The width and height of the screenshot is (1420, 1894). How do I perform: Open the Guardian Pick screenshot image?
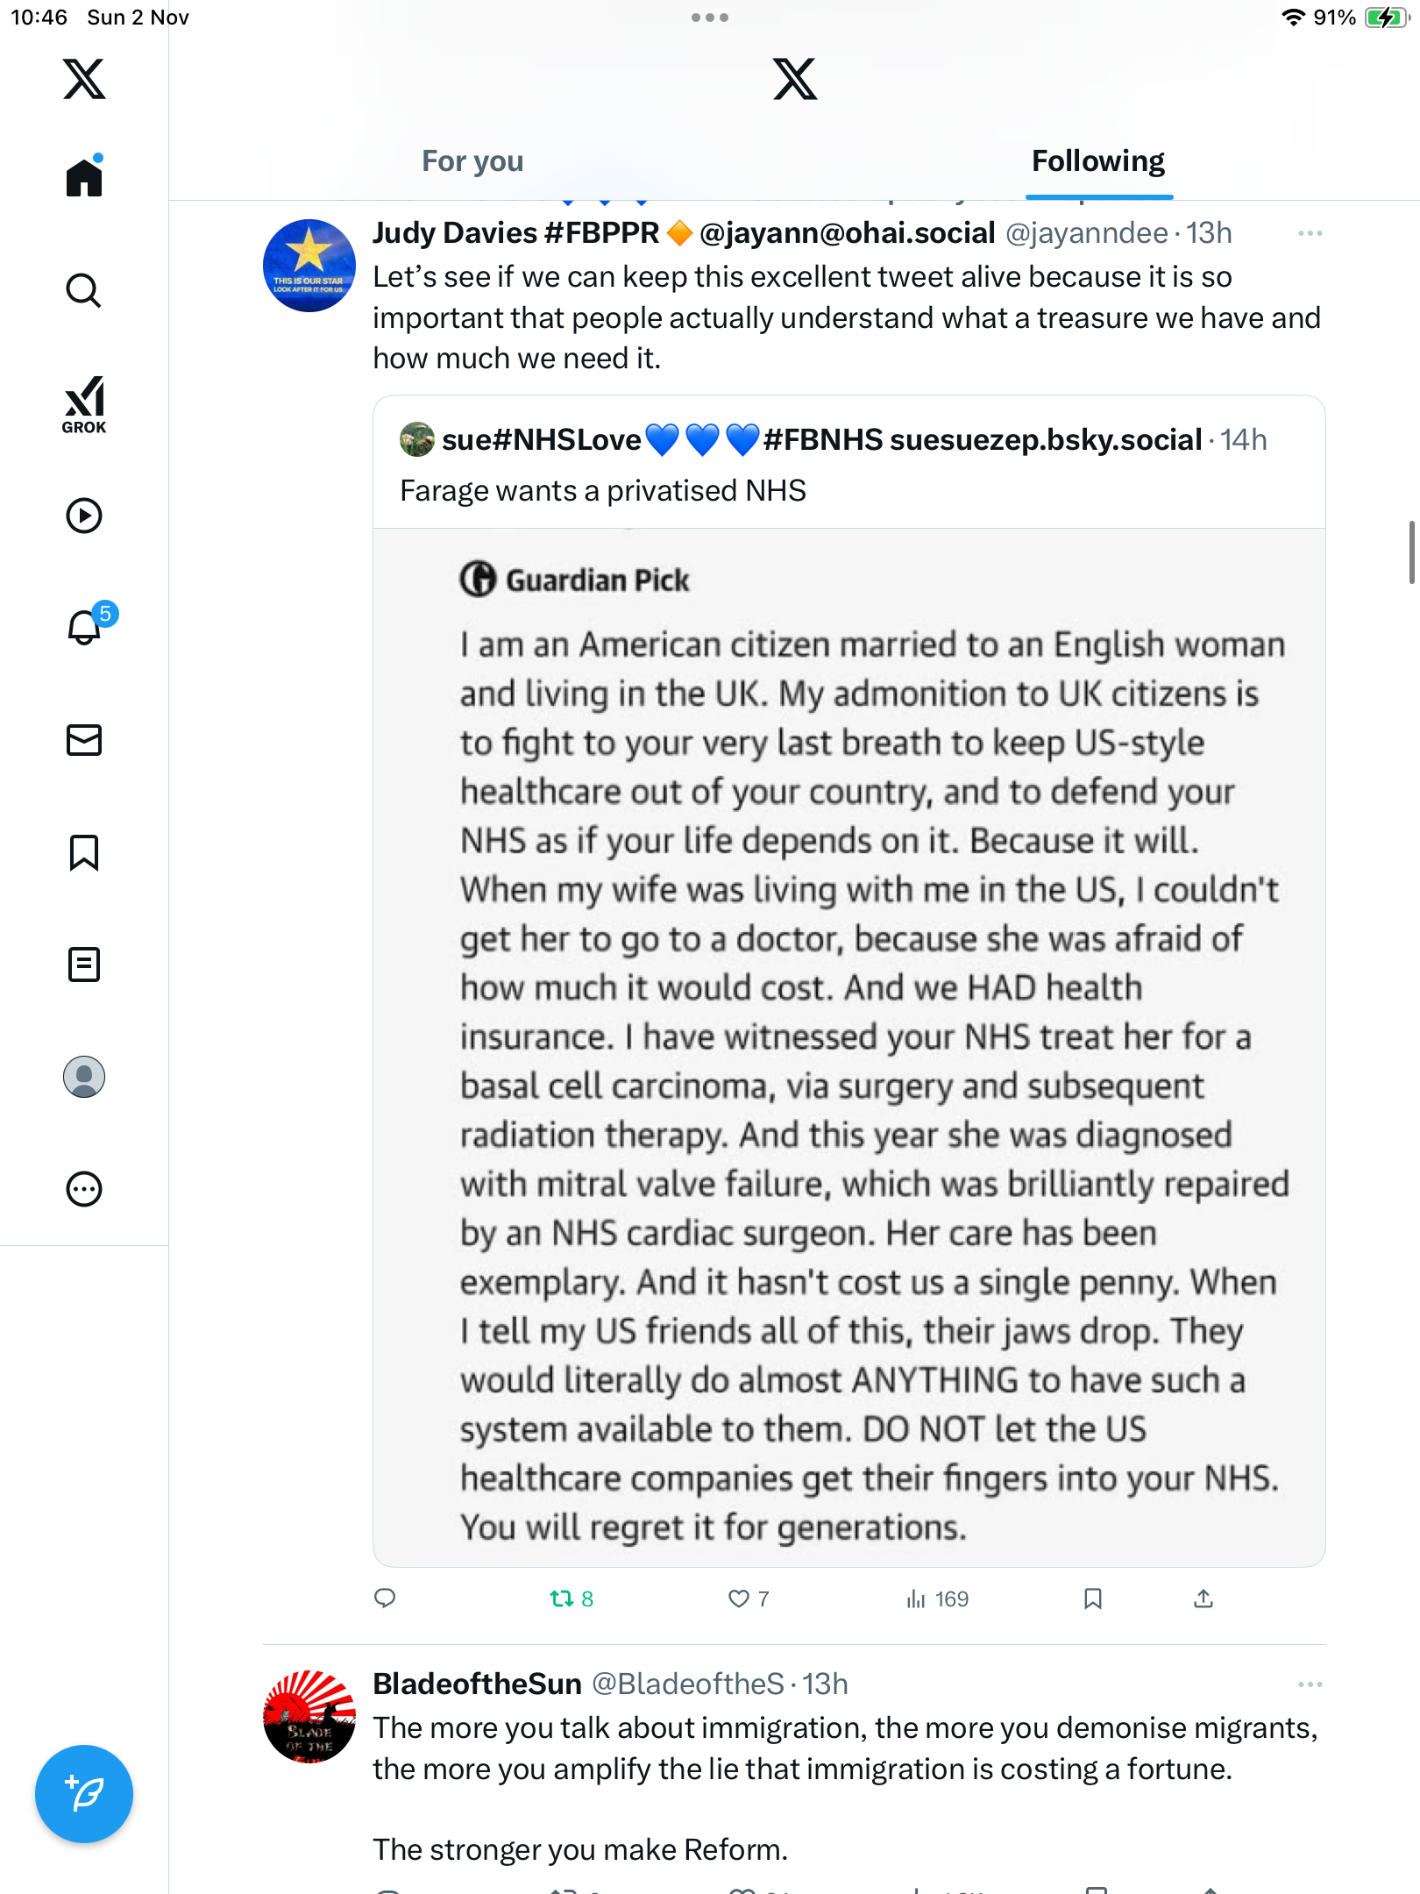(848, 1047)
